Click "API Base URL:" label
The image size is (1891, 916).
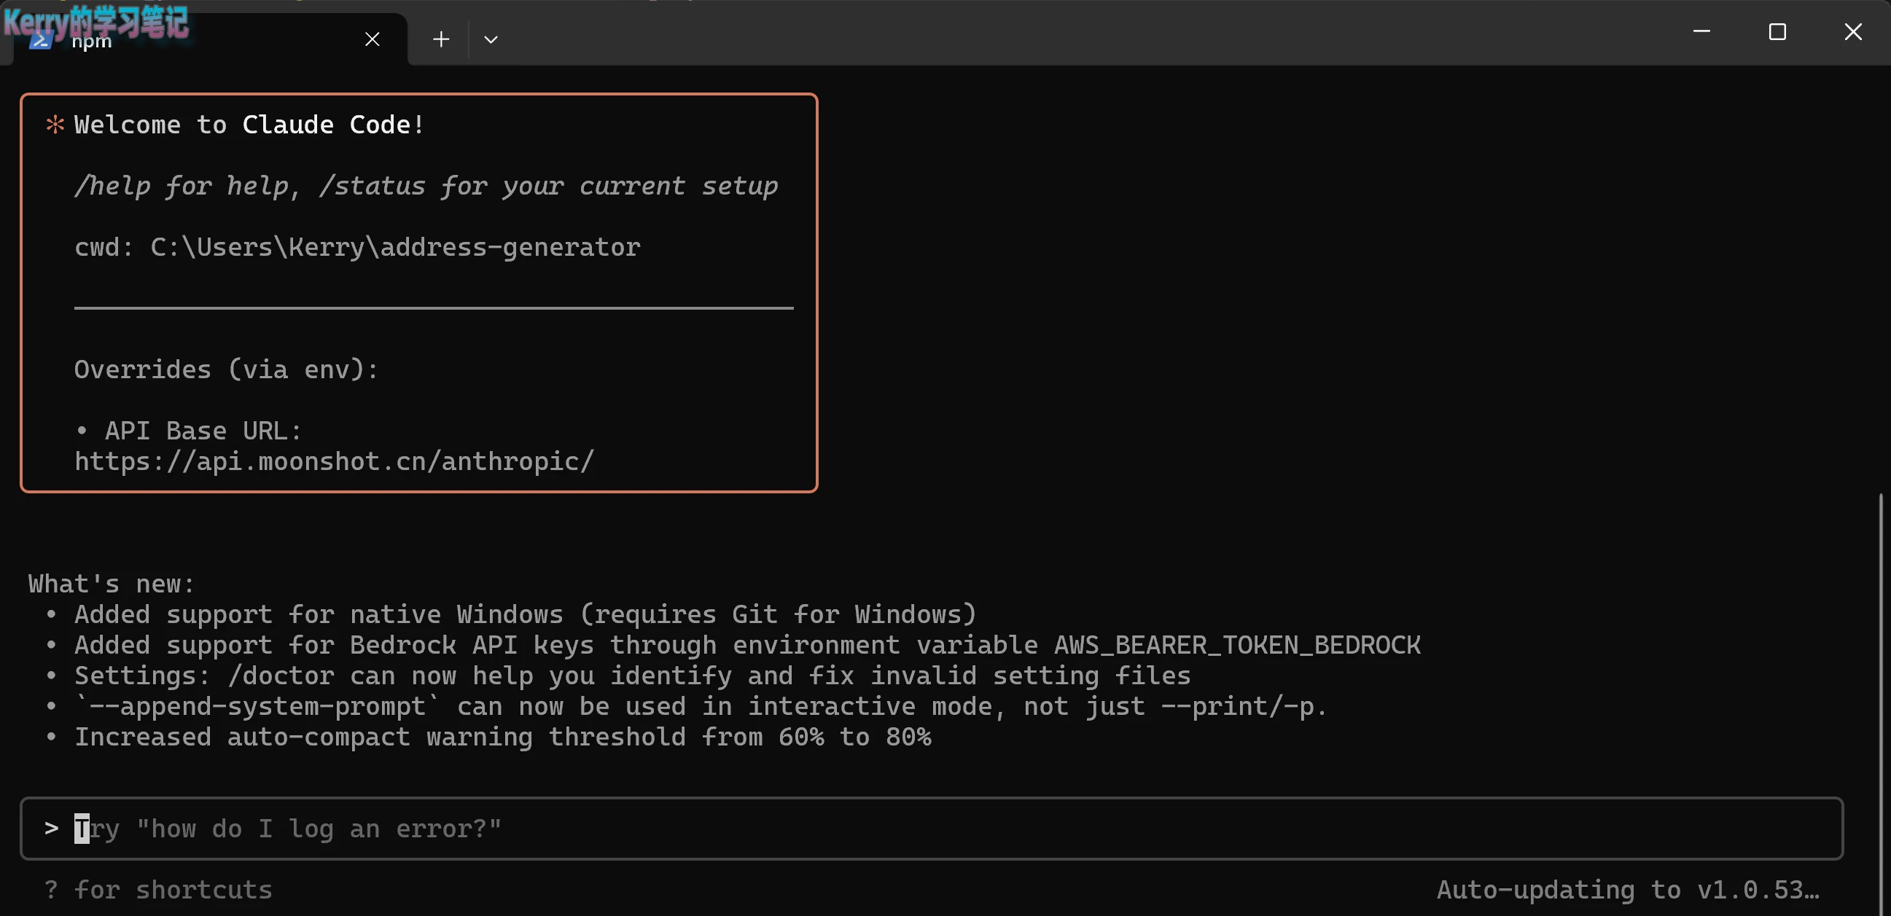tap(203, 431)
